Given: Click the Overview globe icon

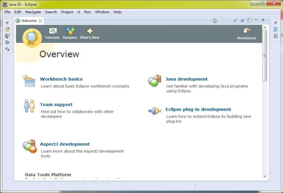Looking at the screenshot, I should [32, 38].
